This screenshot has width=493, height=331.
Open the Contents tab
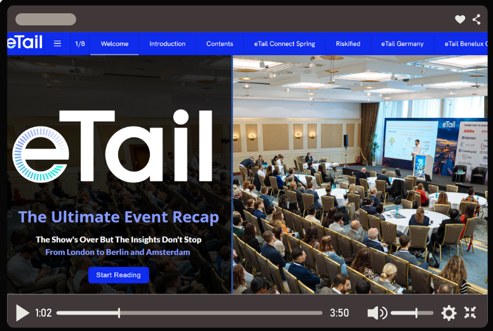[220, 44]
